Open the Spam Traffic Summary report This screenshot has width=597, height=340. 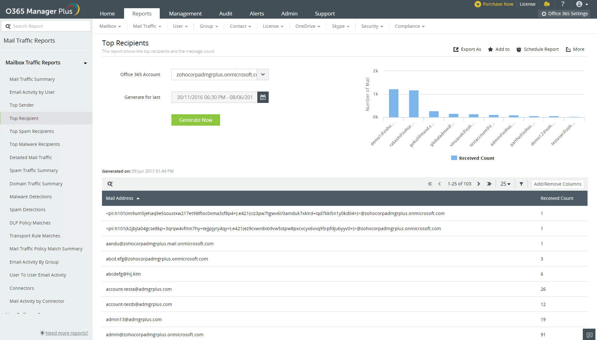34,170
